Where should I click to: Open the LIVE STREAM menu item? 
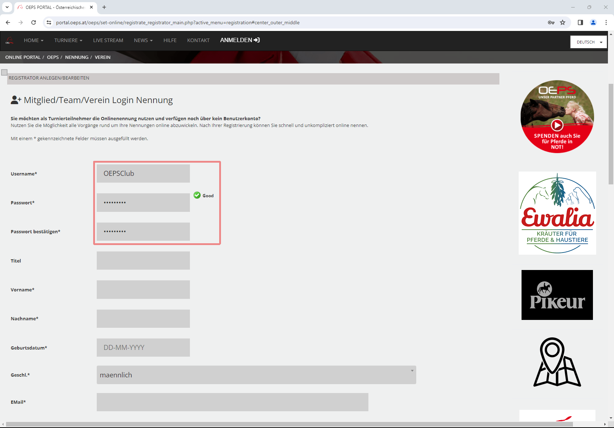tap(108, 40)
